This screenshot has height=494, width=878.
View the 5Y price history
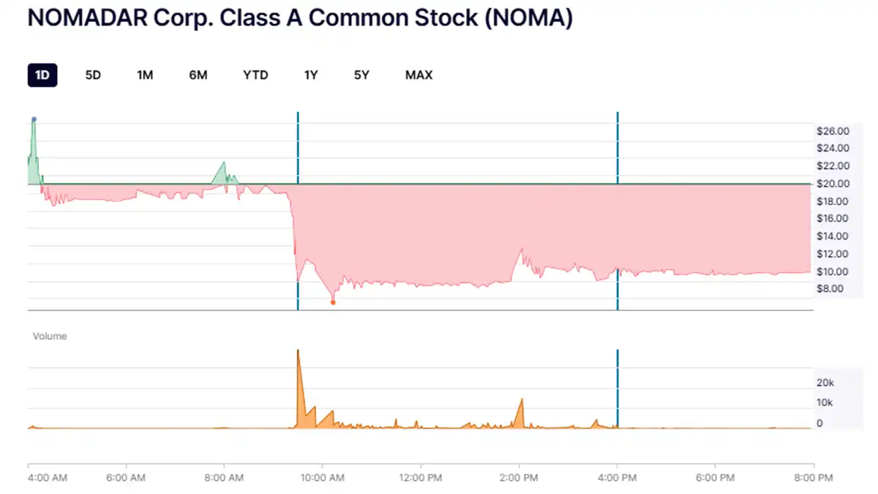pyautogui.click(x=361, y=75)
